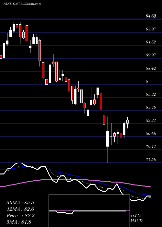Select the 77.56 price axis label
The width and height of the screenshot is (162, 227).
pyautogui.click(x=151, y=160)
